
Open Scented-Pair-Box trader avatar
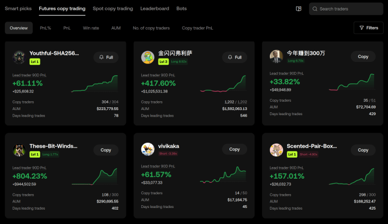276,150
